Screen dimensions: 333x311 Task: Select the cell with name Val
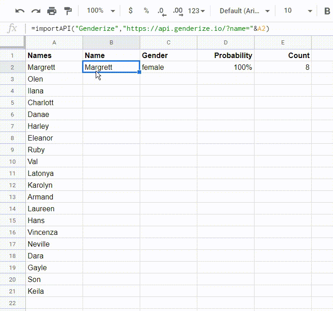(54, 161)
